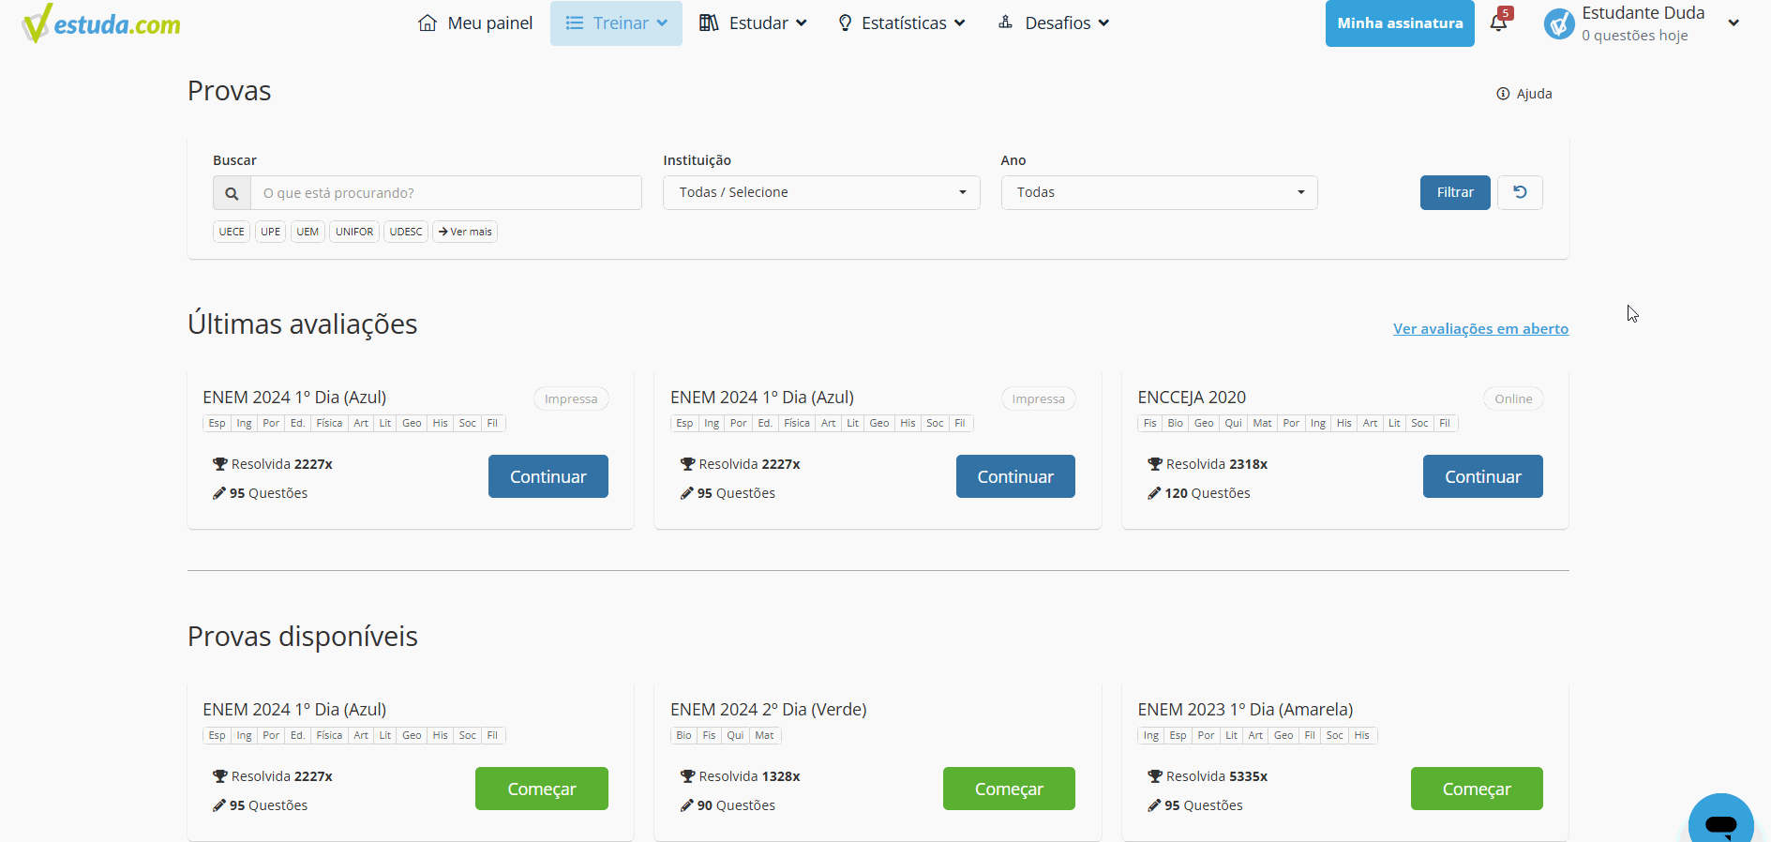
Task: Click the search magnifier icon
Action: 232,193
